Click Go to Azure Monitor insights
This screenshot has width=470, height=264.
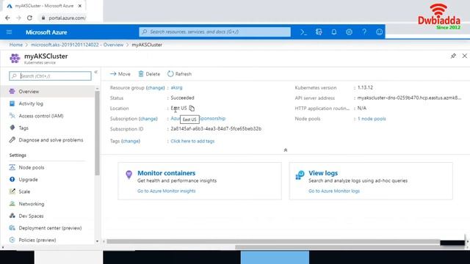point(167,191)
